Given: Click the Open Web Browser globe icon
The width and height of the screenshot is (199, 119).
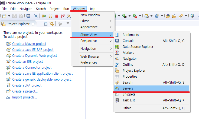Looking at the screenshot, I should [x=192, y=16].
